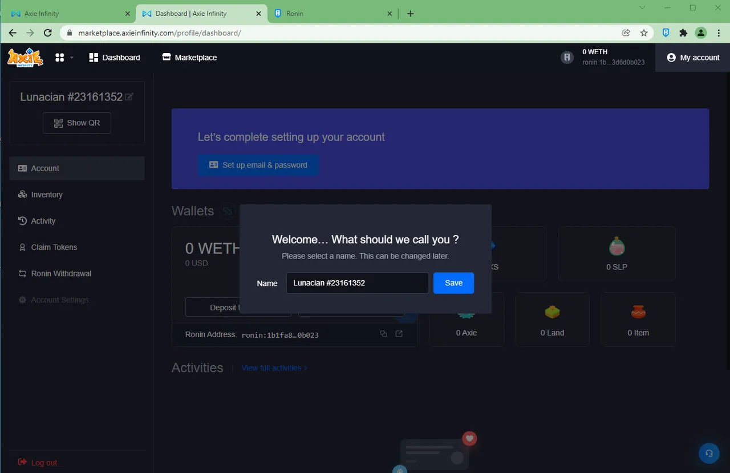This screenshot has width=730, height=473.
Task: Click Set up email & password button
Action: coord(258,165)
